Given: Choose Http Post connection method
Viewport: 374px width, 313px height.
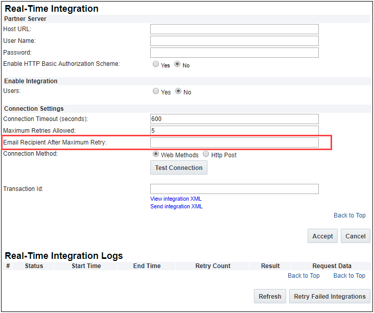Looking at the screenshot, I should coord(206,154).
